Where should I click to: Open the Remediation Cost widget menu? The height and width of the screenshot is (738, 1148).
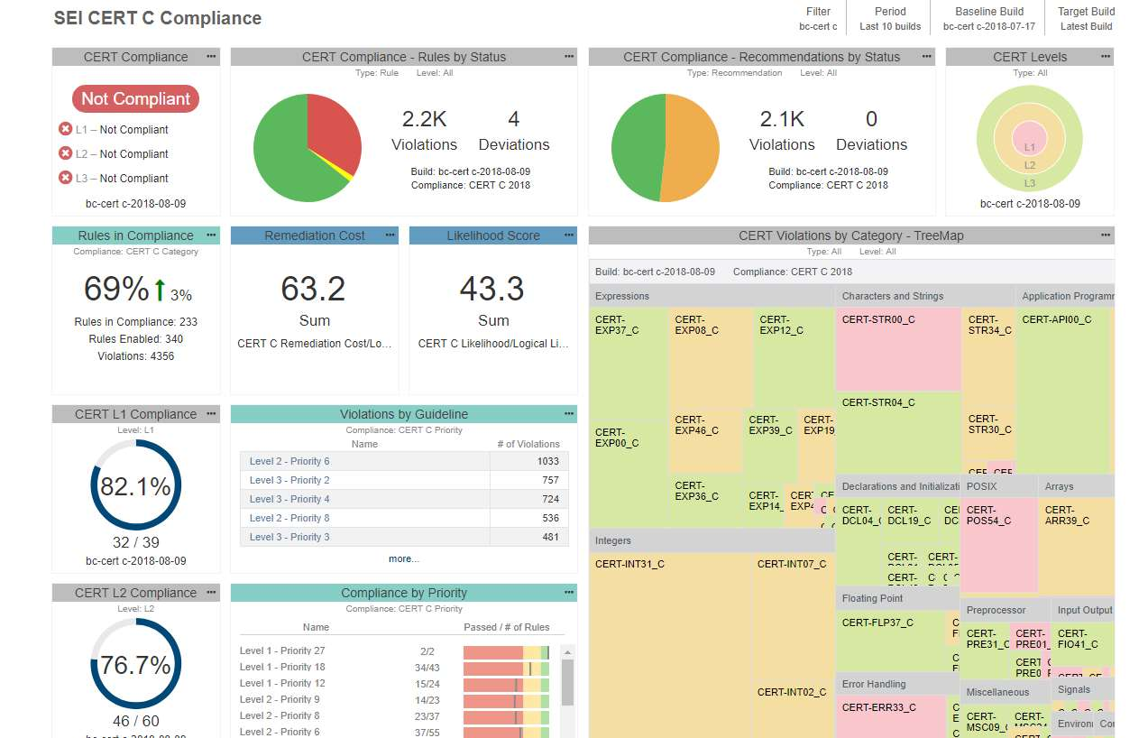(390, 235)
